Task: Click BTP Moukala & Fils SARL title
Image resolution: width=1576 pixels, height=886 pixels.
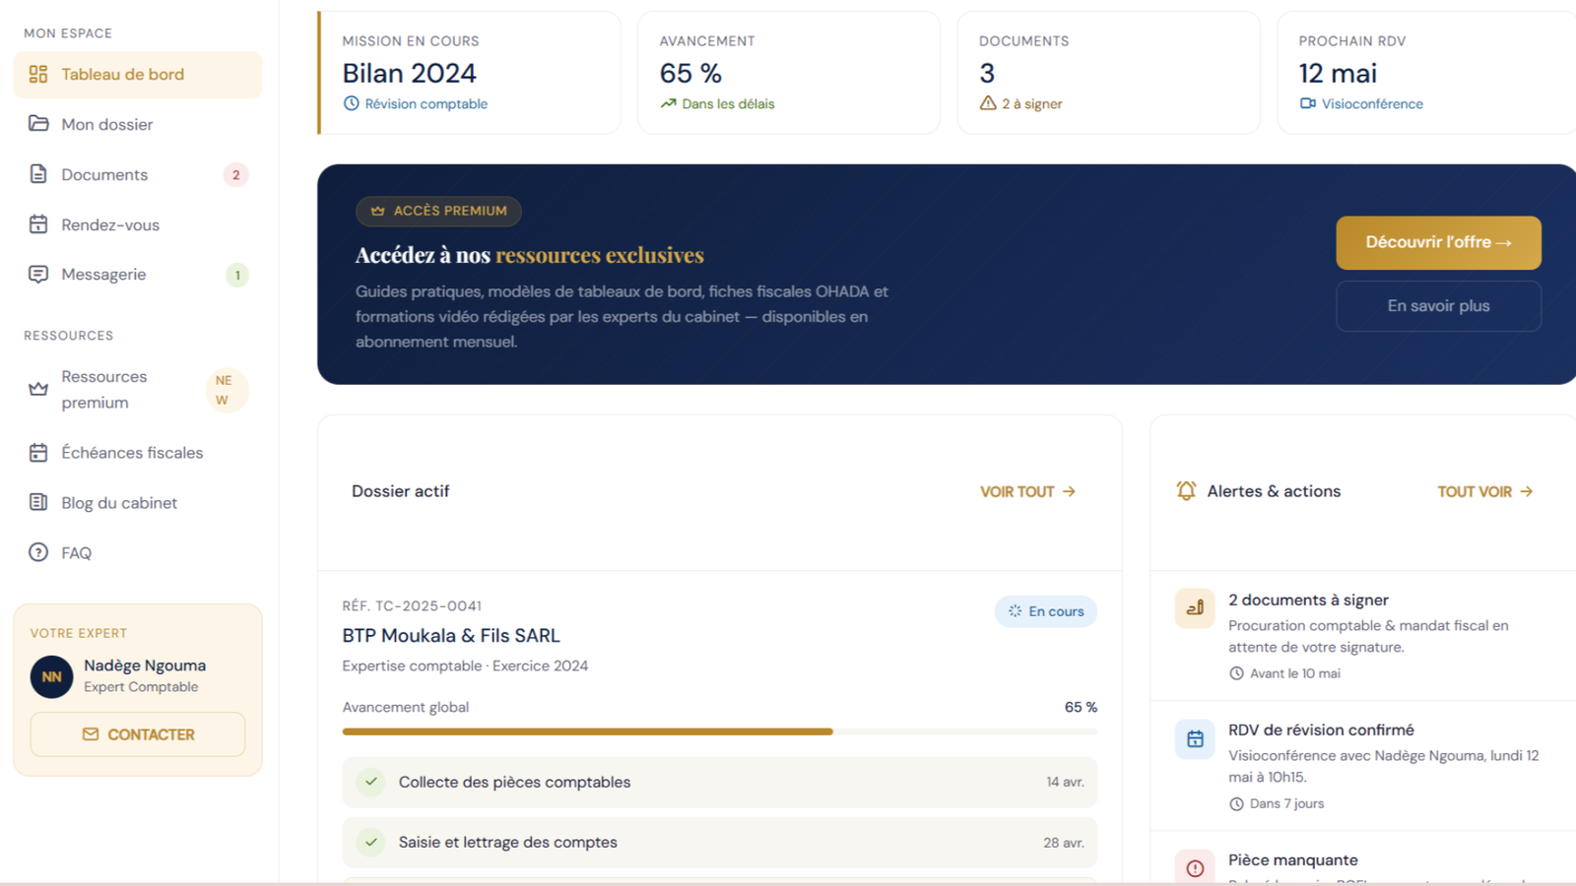Action: click(x=451, y=636)
